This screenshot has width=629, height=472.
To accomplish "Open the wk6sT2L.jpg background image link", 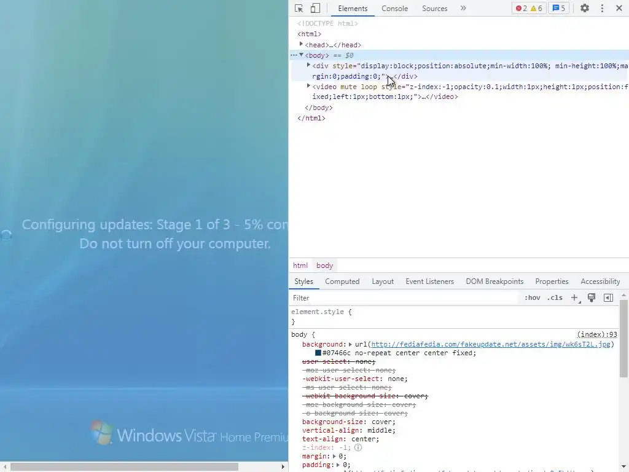I will (x=491, y=344).
